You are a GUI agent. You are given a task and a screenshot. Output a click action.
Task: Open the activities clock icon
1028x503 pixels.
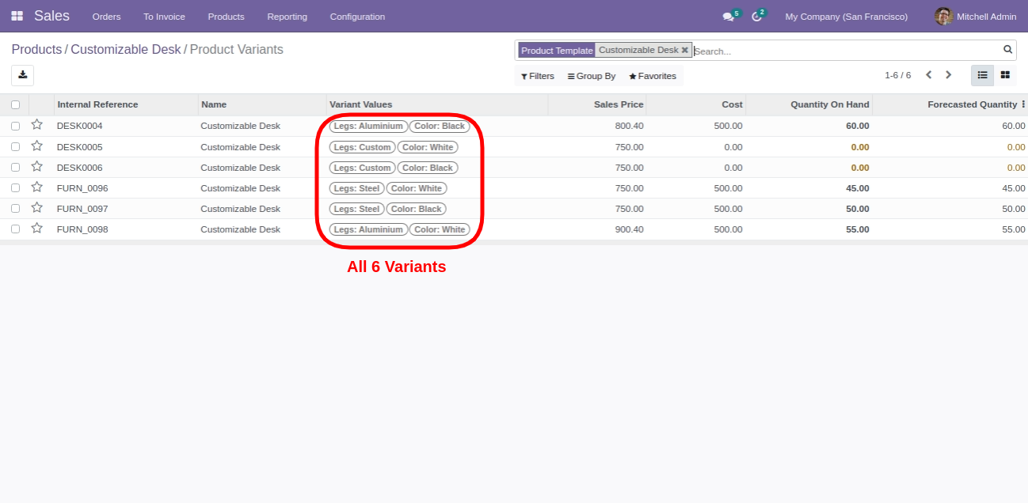pyautogui.click(x=756, y=17)
